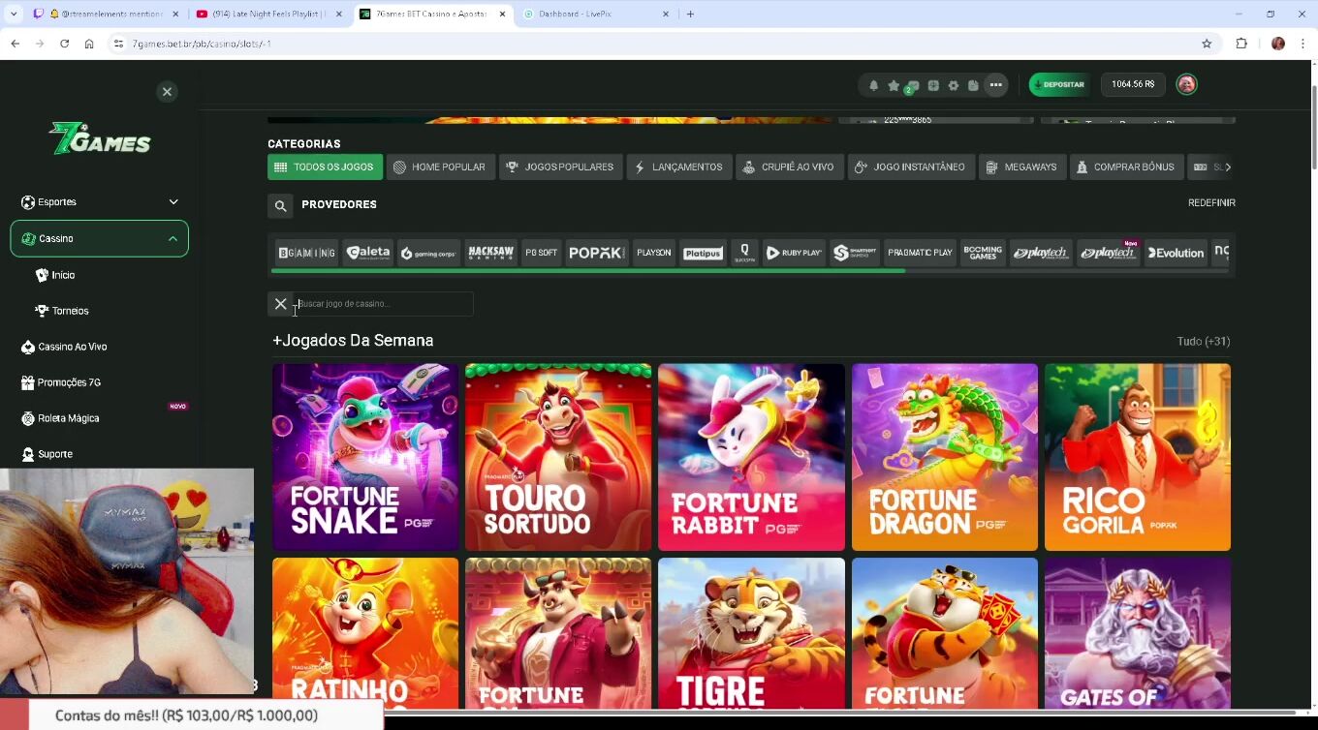The image size is (1318, 730).
Task: Open messages icon with badge 2
Action: click(x=913, y=85)
